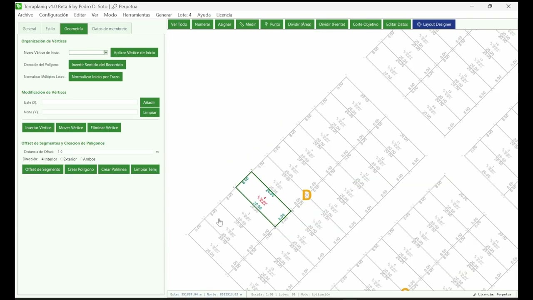Activate the Punto pin tool
Screen dimensions: 533x300
point(272,24)
